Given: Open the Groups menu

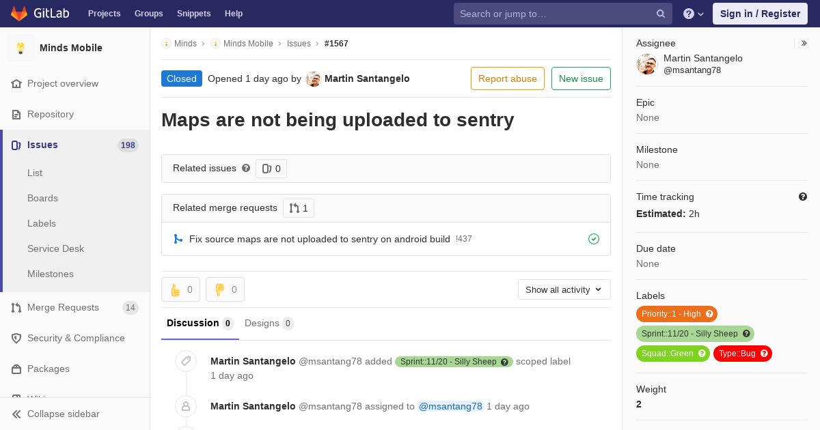Looking at the screenshot, I should coord(148,14).
